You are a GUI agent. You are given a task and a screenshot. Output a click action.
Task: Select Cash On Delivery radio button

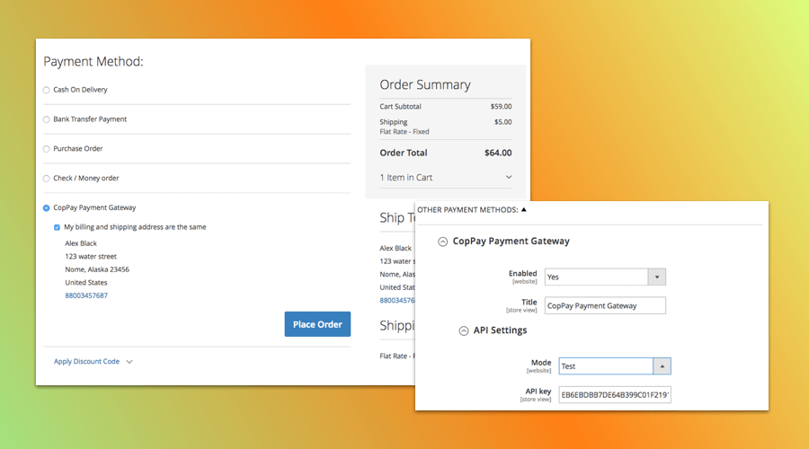[x=47, y=90]
